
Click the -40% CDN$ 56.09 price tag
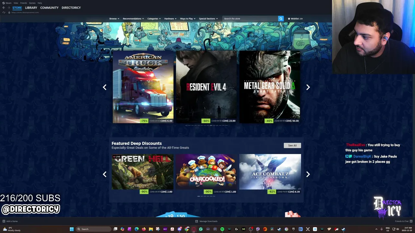pos(282,121)
